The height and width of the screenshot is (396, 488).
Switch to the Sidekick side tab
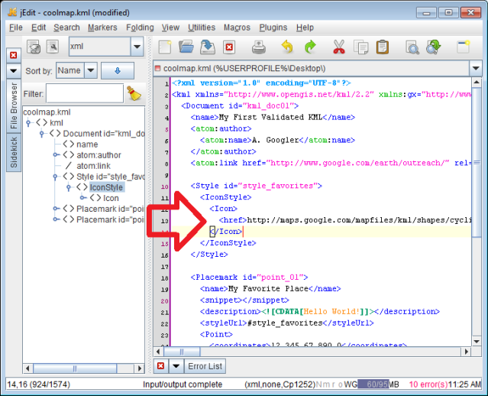point(14,152)
